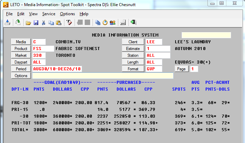Click the Station field containing ALL
The width and height of the screenshot is (245, 143).
[x=158, y=55]
